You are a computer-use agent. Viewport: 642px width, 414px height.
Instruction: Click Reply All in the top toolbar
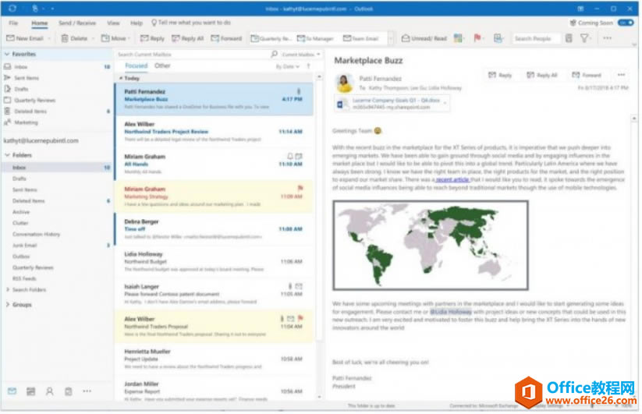point(188,38)
